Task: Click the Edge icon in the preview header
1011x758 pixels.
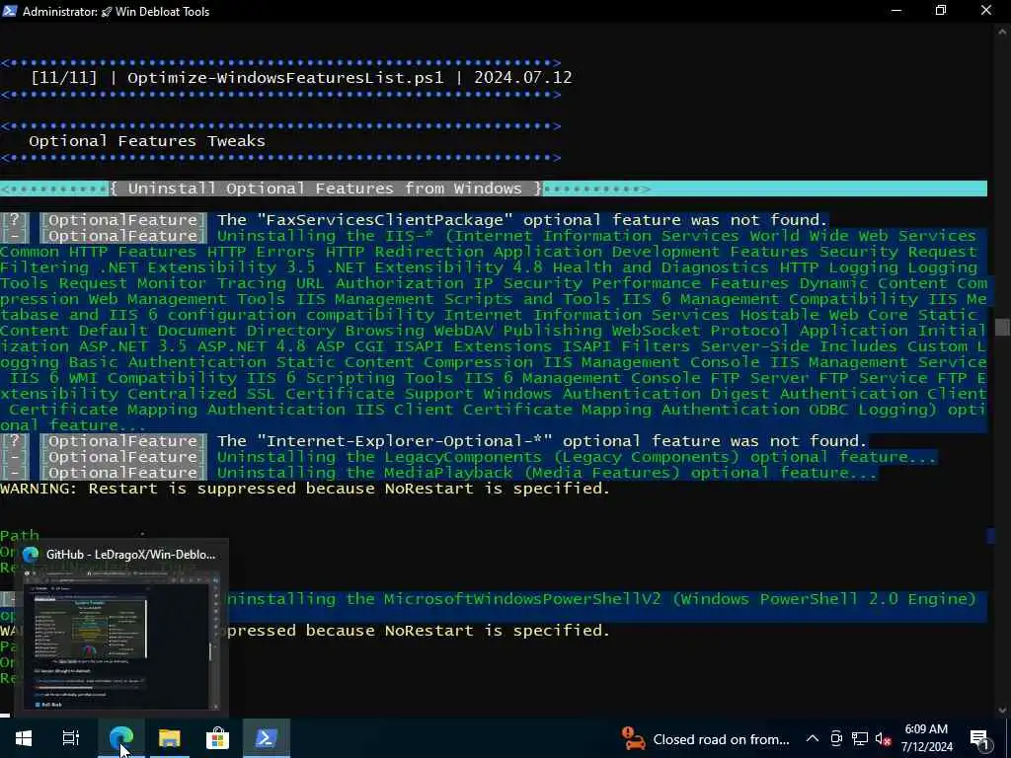Action: click(31, 555)
